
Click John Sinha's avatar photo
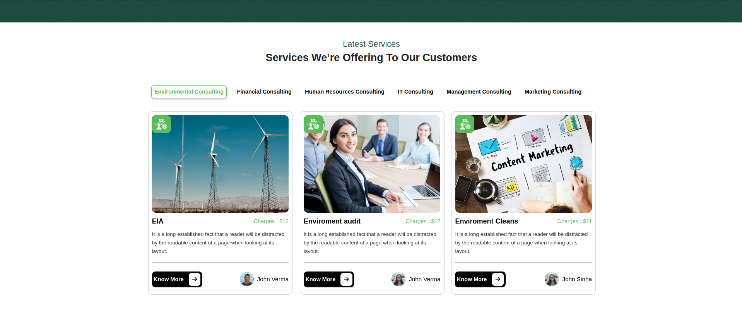point(552,279)
